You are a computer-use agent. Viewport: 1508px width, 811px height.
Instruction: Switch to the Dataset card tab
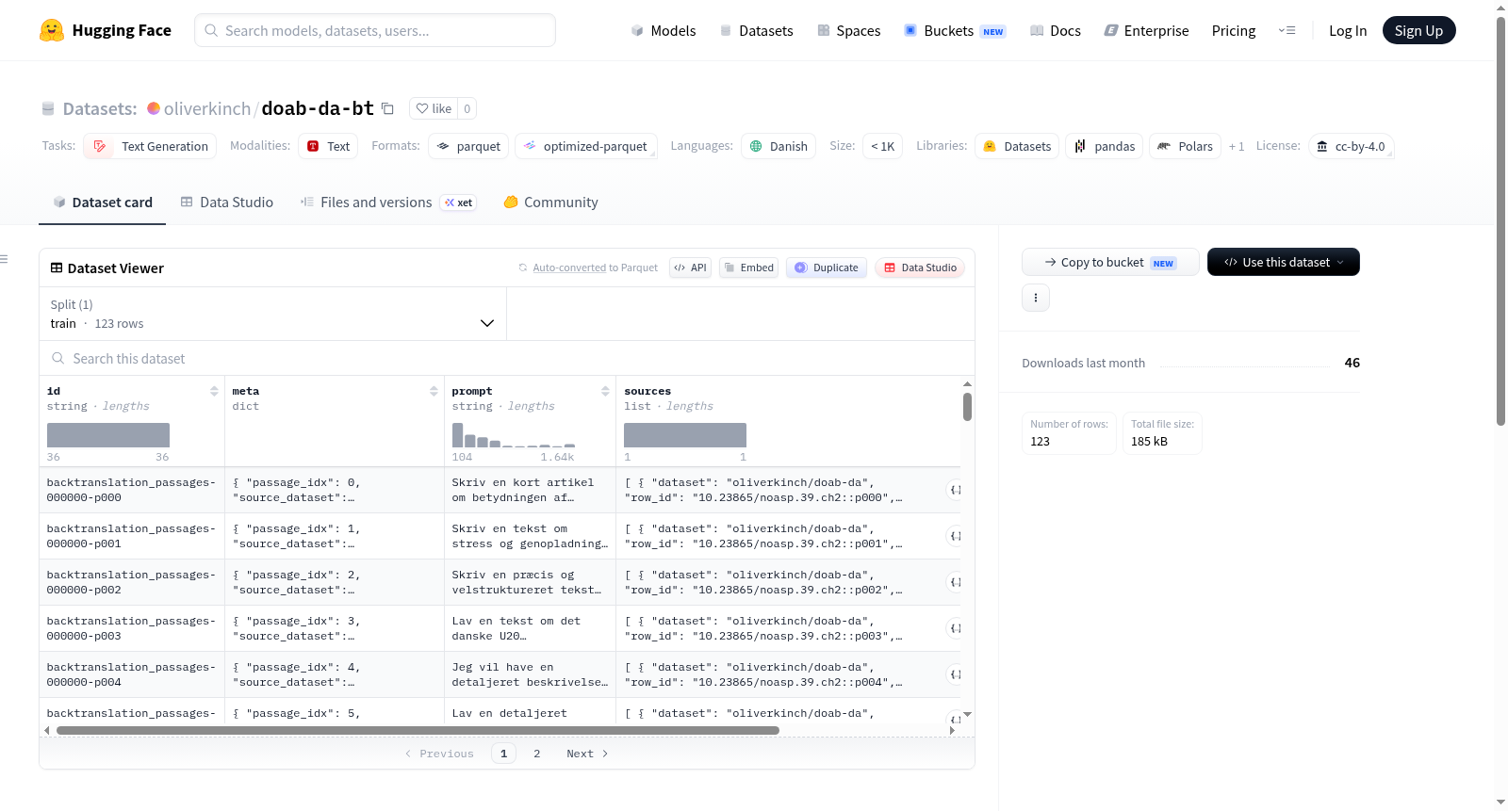102,202
